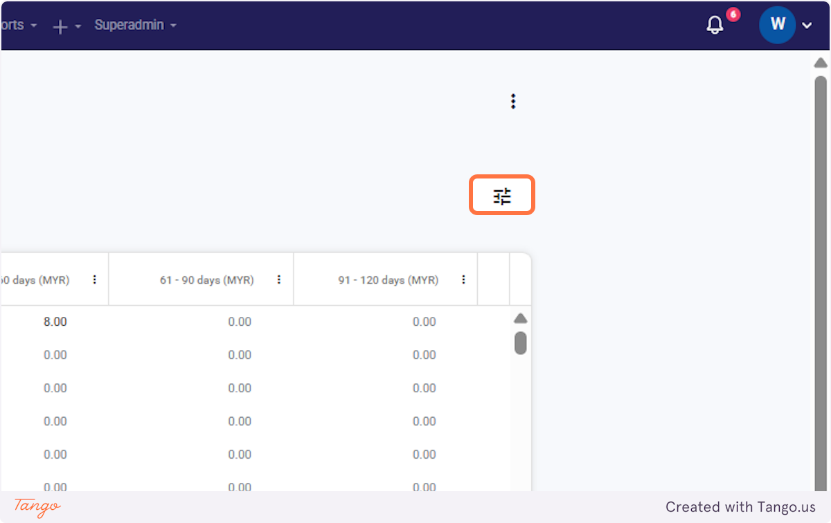Viewport: 831px width, 523px height.
Task: Open the notifications bell
Action: pos(715,25)
